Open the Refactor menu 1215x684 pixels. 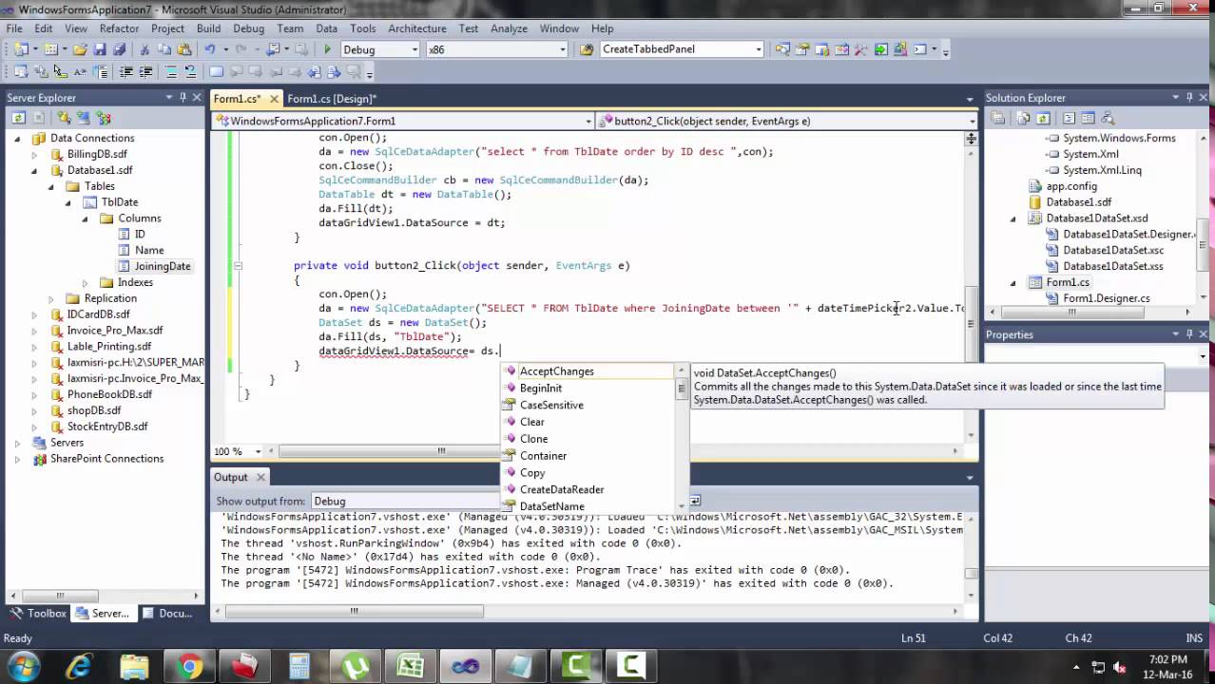click(x=119, y=28)
